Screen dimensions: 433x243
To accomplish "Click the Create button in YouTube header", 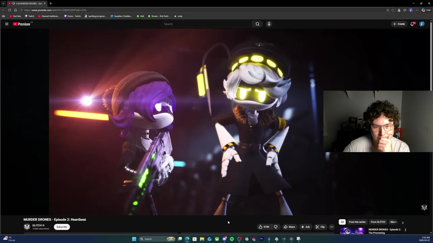I will (399, 24).
